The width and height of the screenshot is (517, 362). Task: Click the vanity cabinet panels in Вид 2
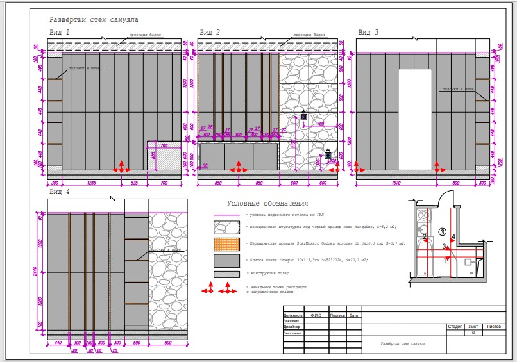pyautogui.click(x=239, y=156)
